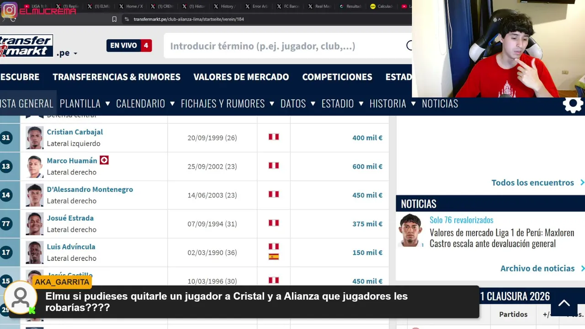Go to the NOTICIAS sub-navigation item
The image size is (585, 329).
tap(440, 104)
